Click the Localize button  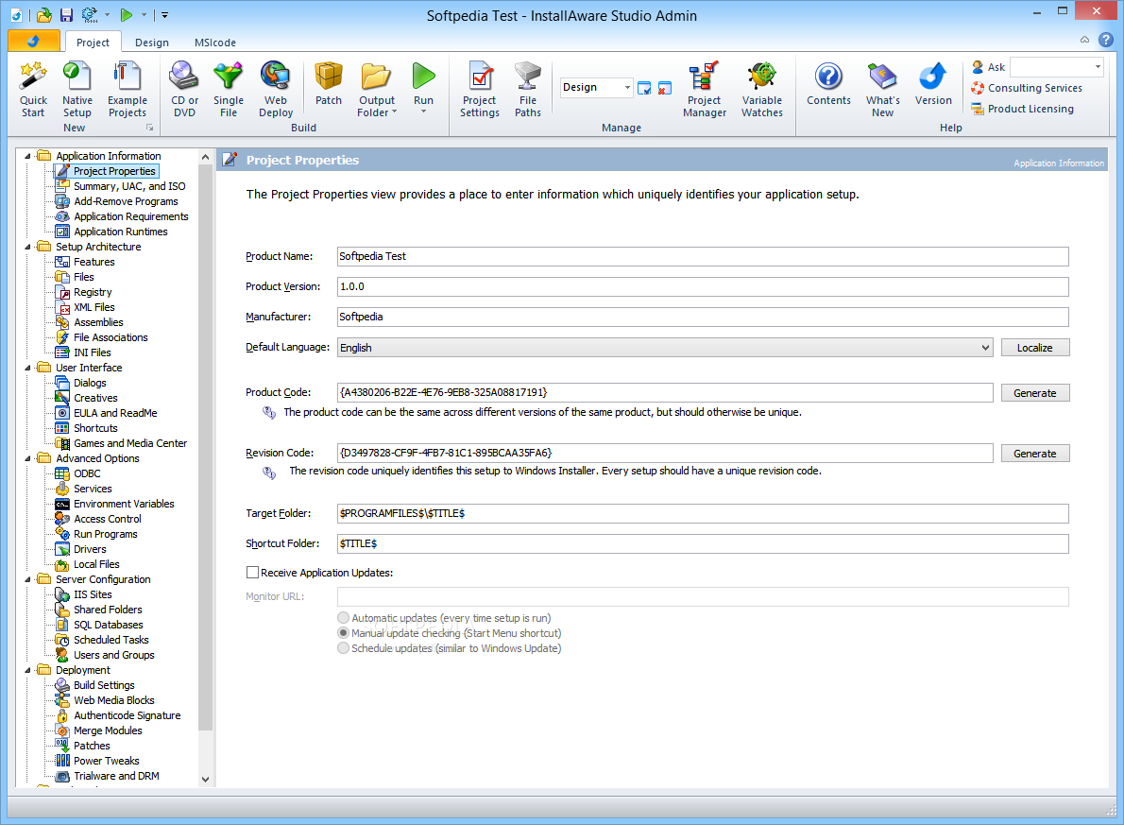coord(1034,347)
